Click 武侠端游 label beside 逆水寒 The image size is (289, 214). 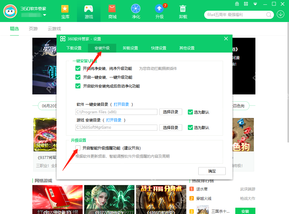tap(248, 189)
